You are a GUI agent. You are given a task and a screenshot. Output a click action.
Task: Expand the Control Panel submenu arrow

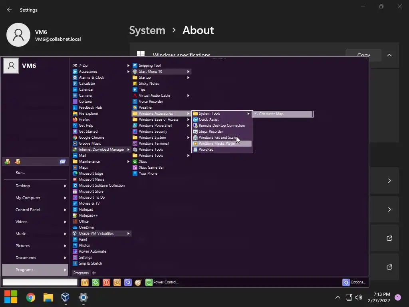[65, 210]
